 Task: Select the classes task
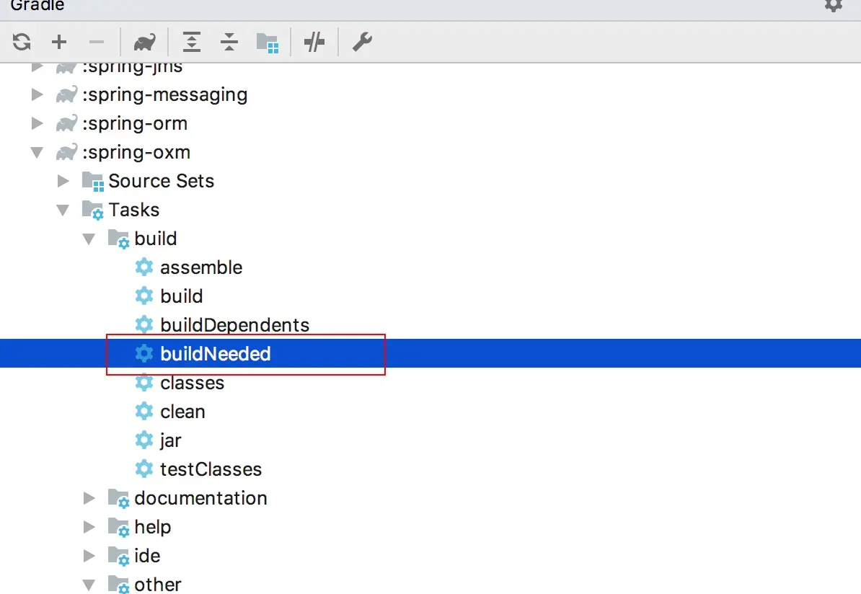tap(430, 383)
